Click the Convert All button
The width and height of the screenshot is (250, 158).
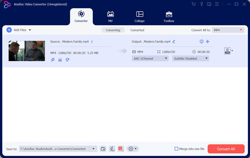pyautogui.click(x=226, y=149)
